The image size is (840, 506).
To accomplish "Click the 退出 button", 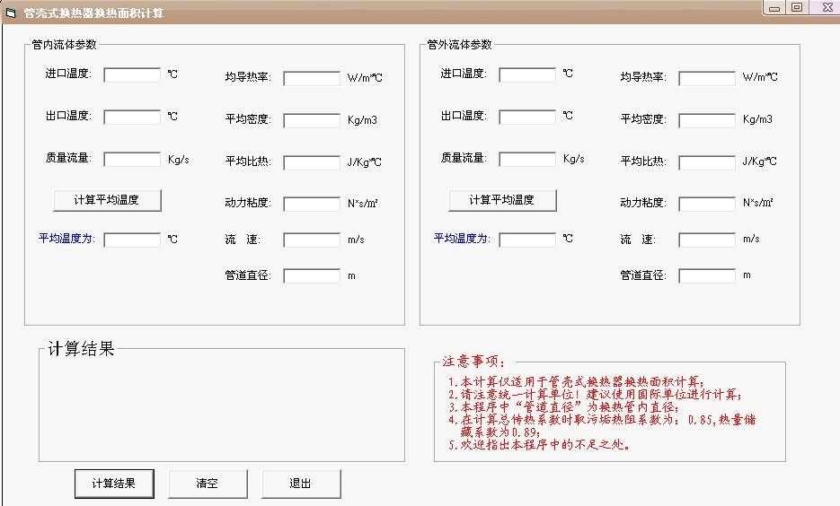I will tap(301, 484).
